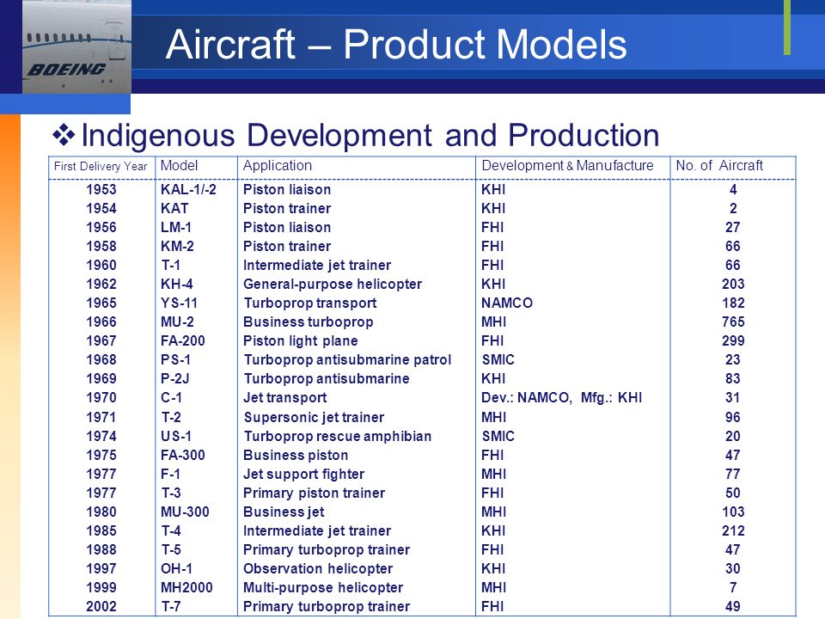Click the aircraft count '765'
The image size is (825, 619).
733,322
